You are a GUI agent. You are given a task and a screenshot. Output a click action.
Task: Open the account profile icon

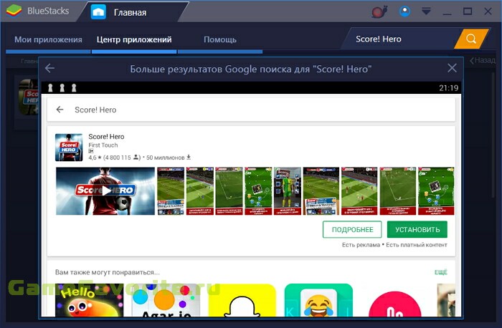tap(404, 11)
